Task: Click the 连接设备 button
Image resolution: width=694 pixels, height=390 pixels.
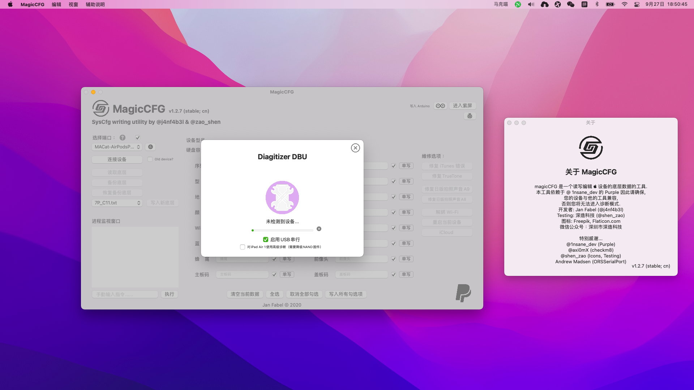Action: [x=117, y=160]
